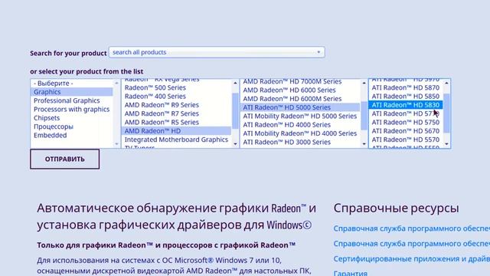Image resolution: width=490 pixels, height=276 pixels.
Task: Select ATI Radeon™ HD 5750
Action: point(406,123)
